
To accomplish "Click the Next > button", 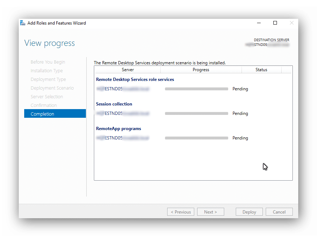I will 210,212.
